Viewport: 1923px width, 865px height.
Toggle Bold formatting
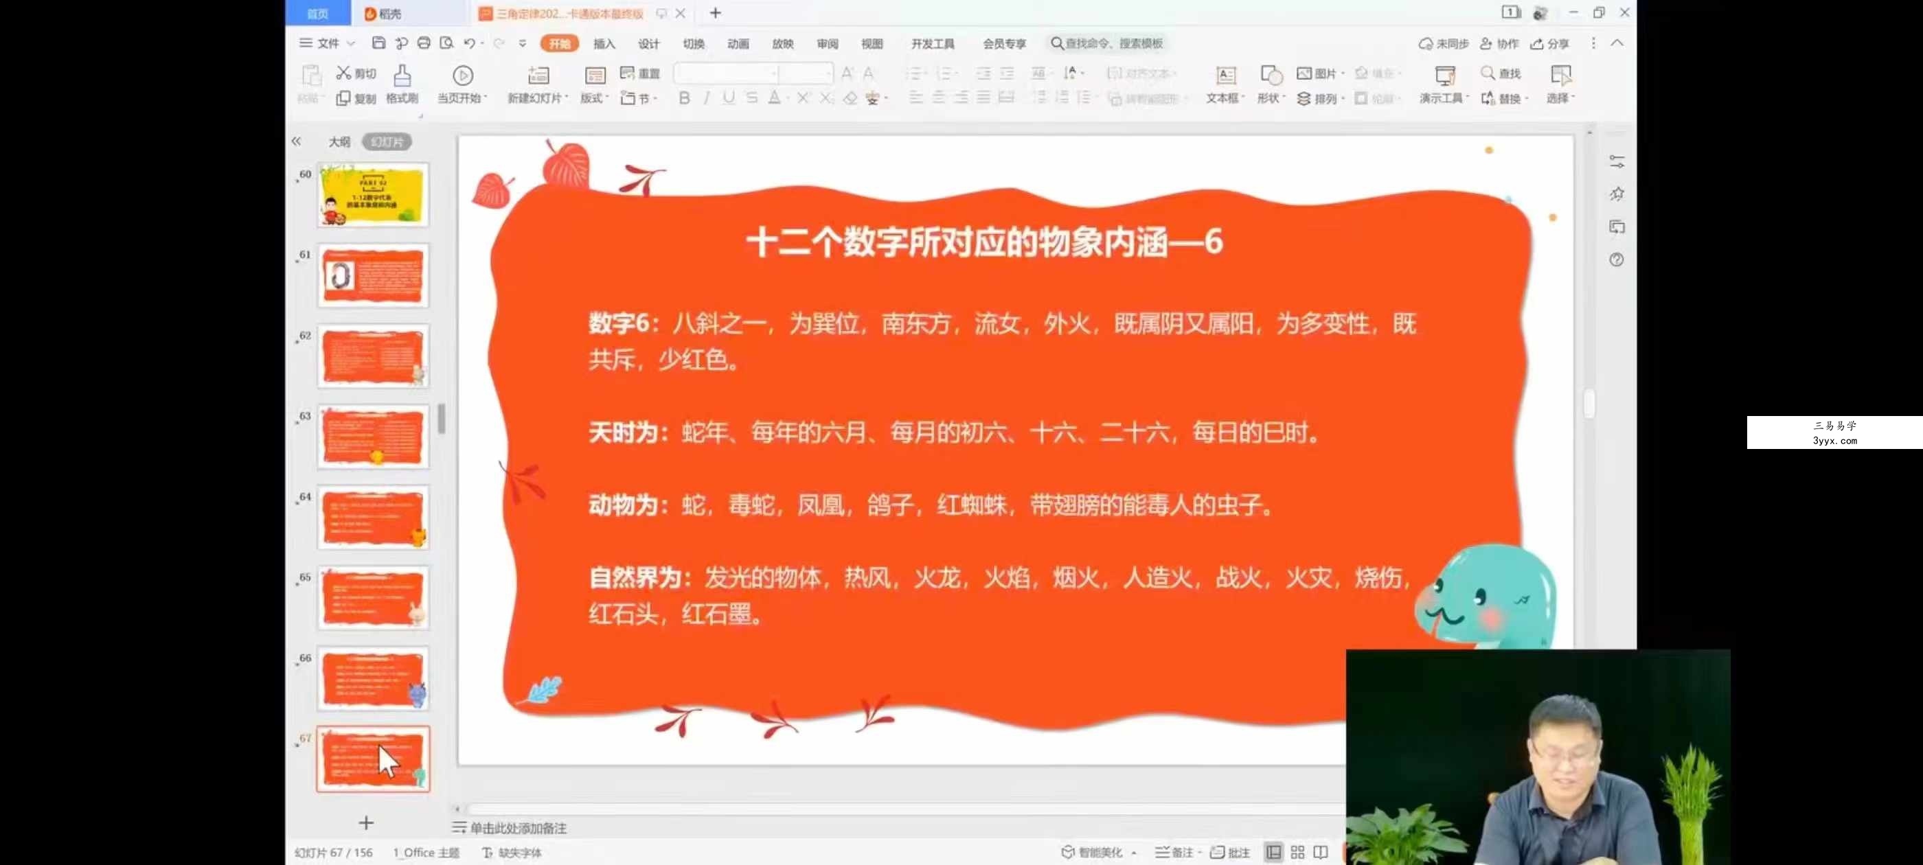[x=684, y=97]
